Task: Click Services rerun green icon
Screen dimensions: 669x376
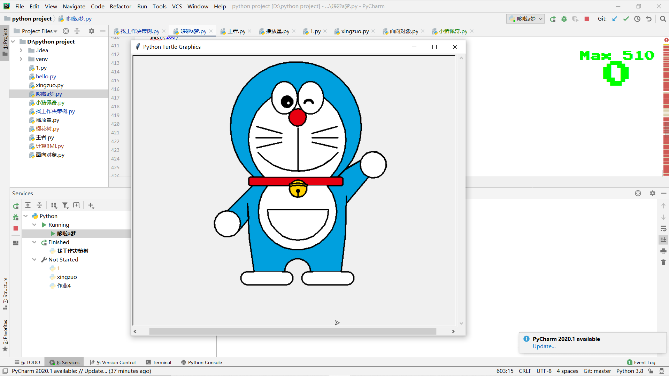Action: 16,206
